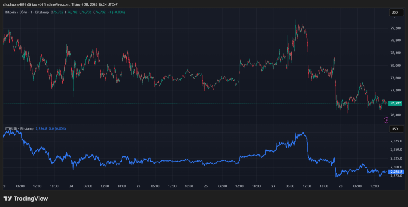Click the 28 date marker on time axis
This screenshot has width=408, height=207.
point(341,186)
